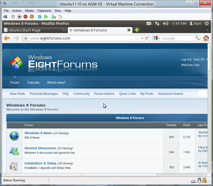Open the FAQ link
Viewport: 213px width, 186px height.
tap(66, 94)
